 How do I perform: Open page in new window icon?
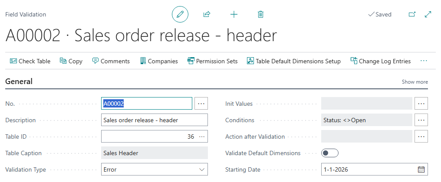click(412, 14)
